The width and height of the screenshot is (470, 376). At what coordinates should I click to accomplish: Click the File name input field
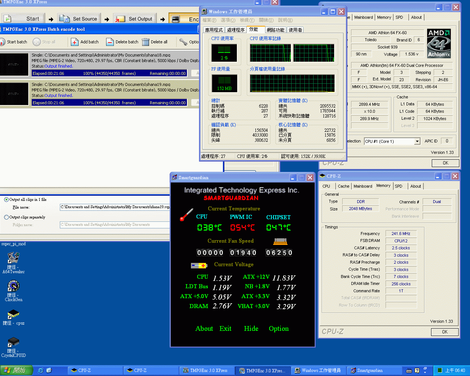coord(115,207)
